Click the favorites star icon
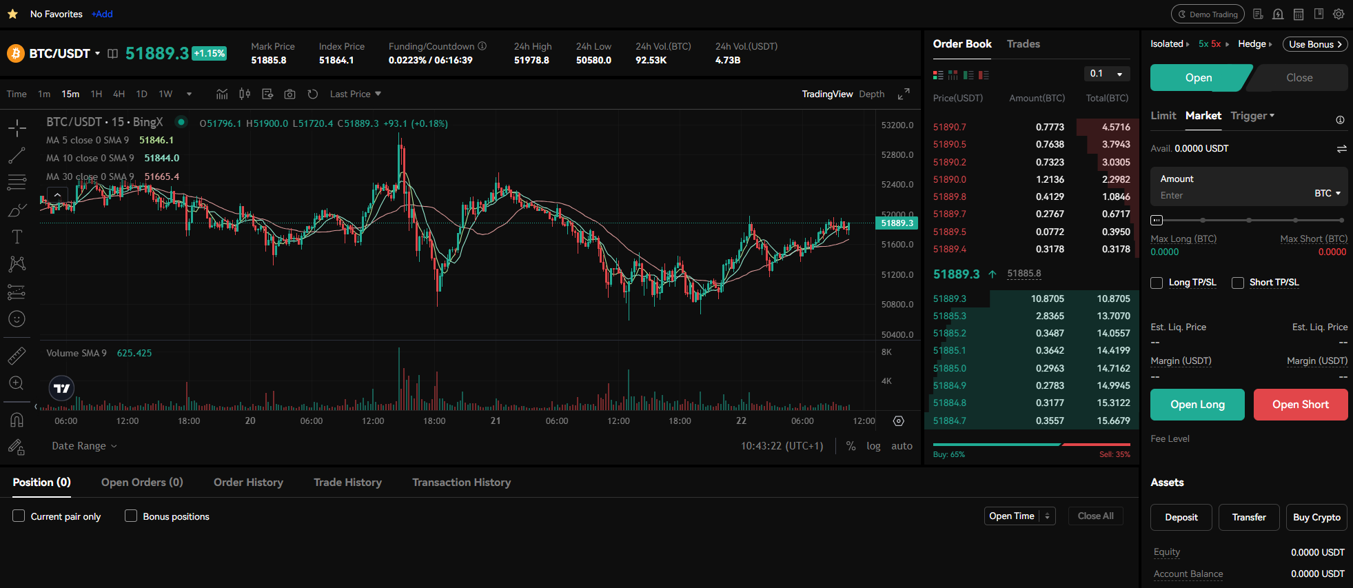Screen dimensions: 1353x588 [12, 14]
